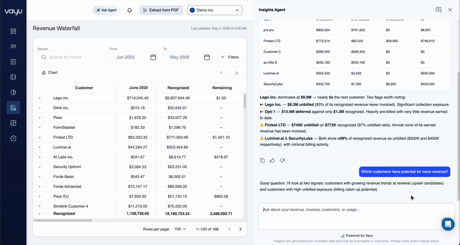Click the table horizontal scrollbar
Screen dimensions: 460x245
point(63,220)
